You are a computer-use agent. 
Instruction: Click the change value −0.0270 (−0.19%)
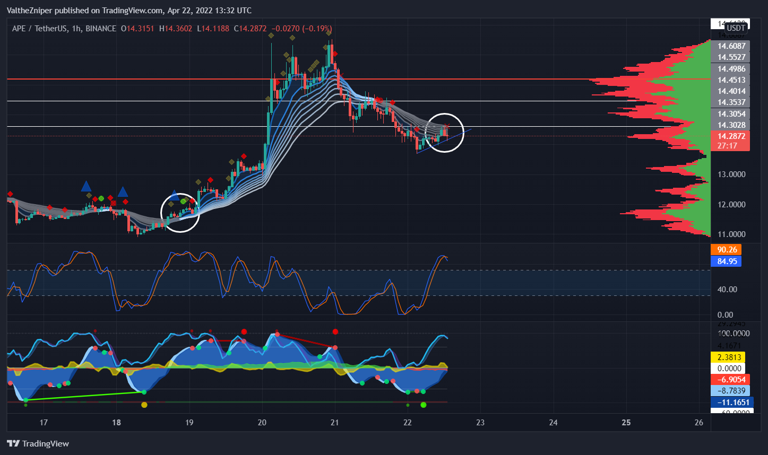coord(301,28)
